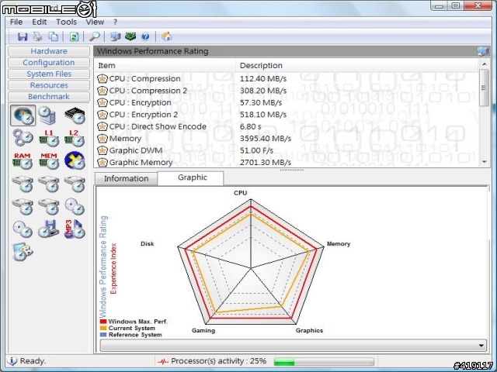Viewport: 497px width, 372px height.
Task: Click the Save floppy disk toolbar icon
Action: coord(23,36)
